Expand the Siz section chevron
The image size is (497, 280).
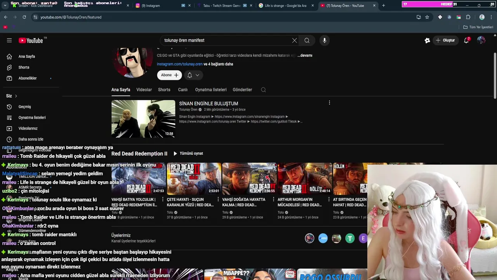(x=16, y=96)
